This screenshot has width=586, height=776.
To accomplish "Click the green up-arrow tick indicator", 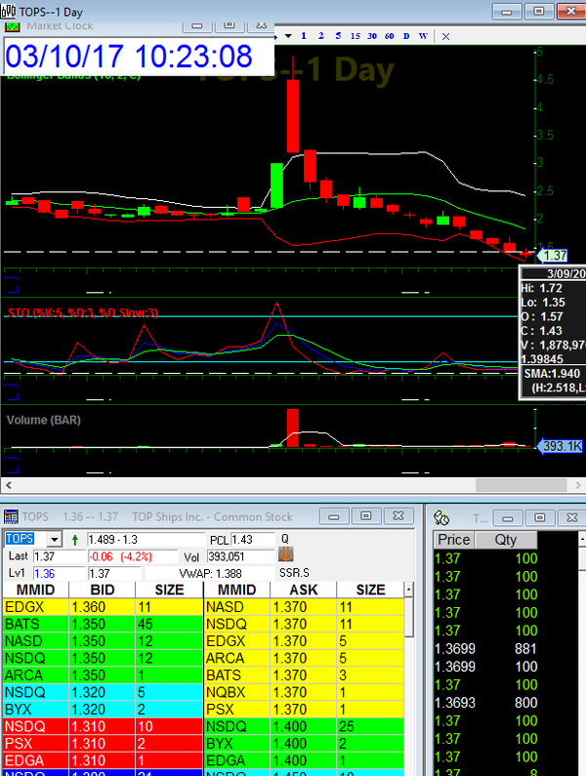I will coord(75,539).
